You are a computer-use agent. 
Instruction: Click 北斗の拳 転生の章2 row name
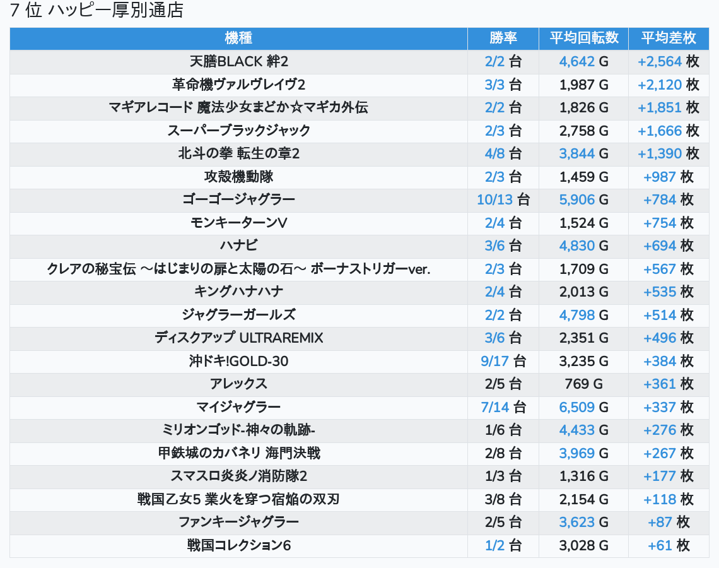(x=238, y=154)
